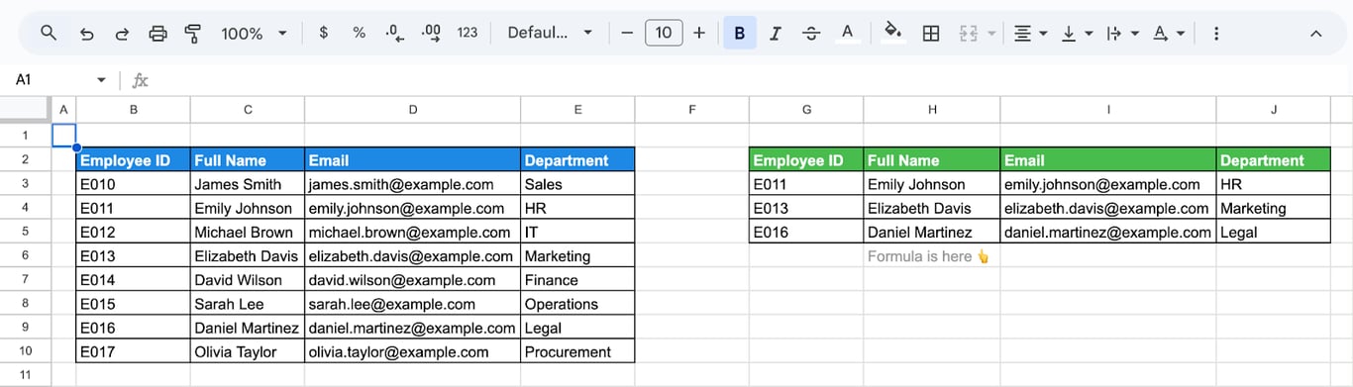Click the Sarah Lee cell
The height and width of the screenshot is (387, 1353).
tap(248, 304)
